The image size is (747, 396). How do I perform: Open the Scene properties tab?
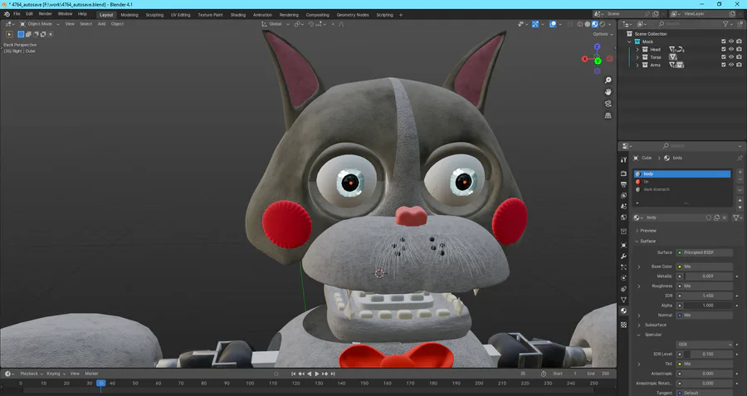pyautogui.click(x=623, y=207)
